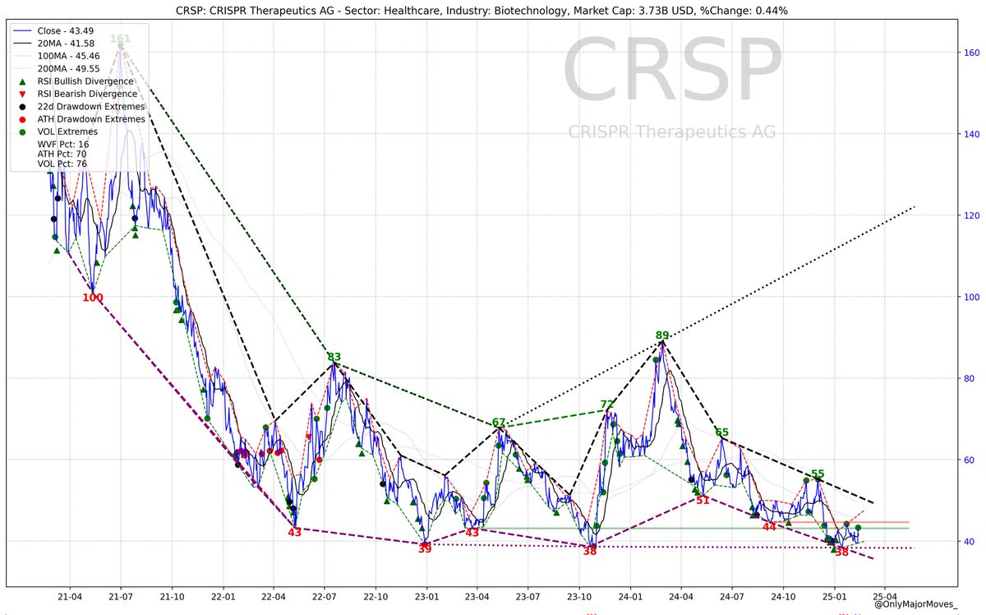Click the '22d Drawdown Extremes' legend label
Viewport: 986px width, 615px height.
[x=91, y=106]
